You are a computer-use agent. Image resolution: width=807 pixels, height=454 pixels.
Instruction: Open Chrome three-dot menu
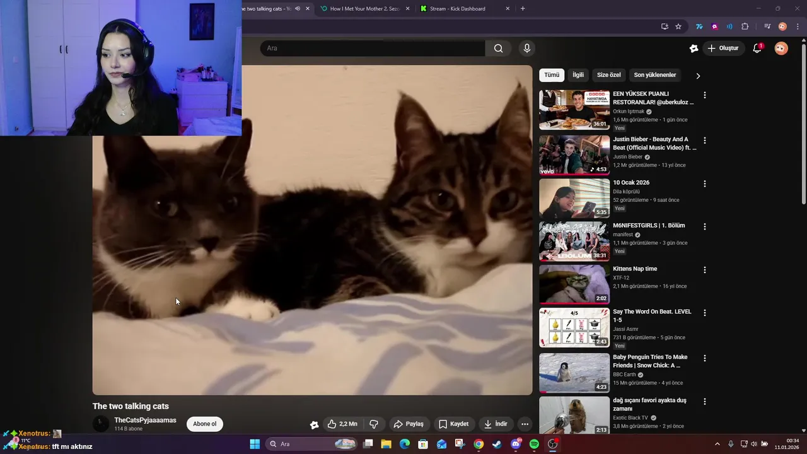pyautogui.click(x=798, y=26)
